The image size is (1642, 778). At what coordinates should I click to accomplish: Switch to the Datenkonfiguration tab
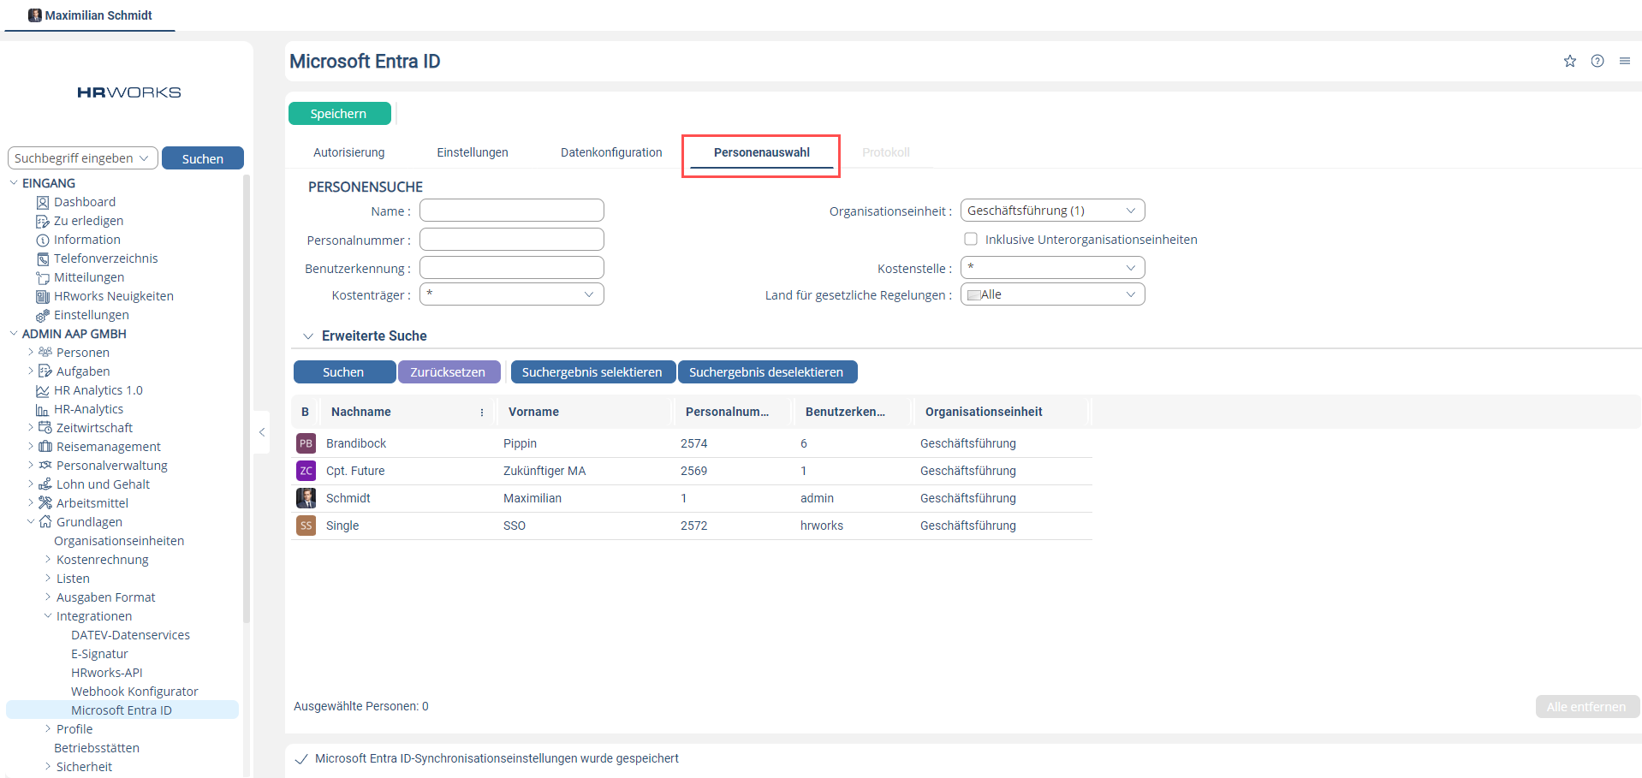pyautogui.click(x=611, y=152)
